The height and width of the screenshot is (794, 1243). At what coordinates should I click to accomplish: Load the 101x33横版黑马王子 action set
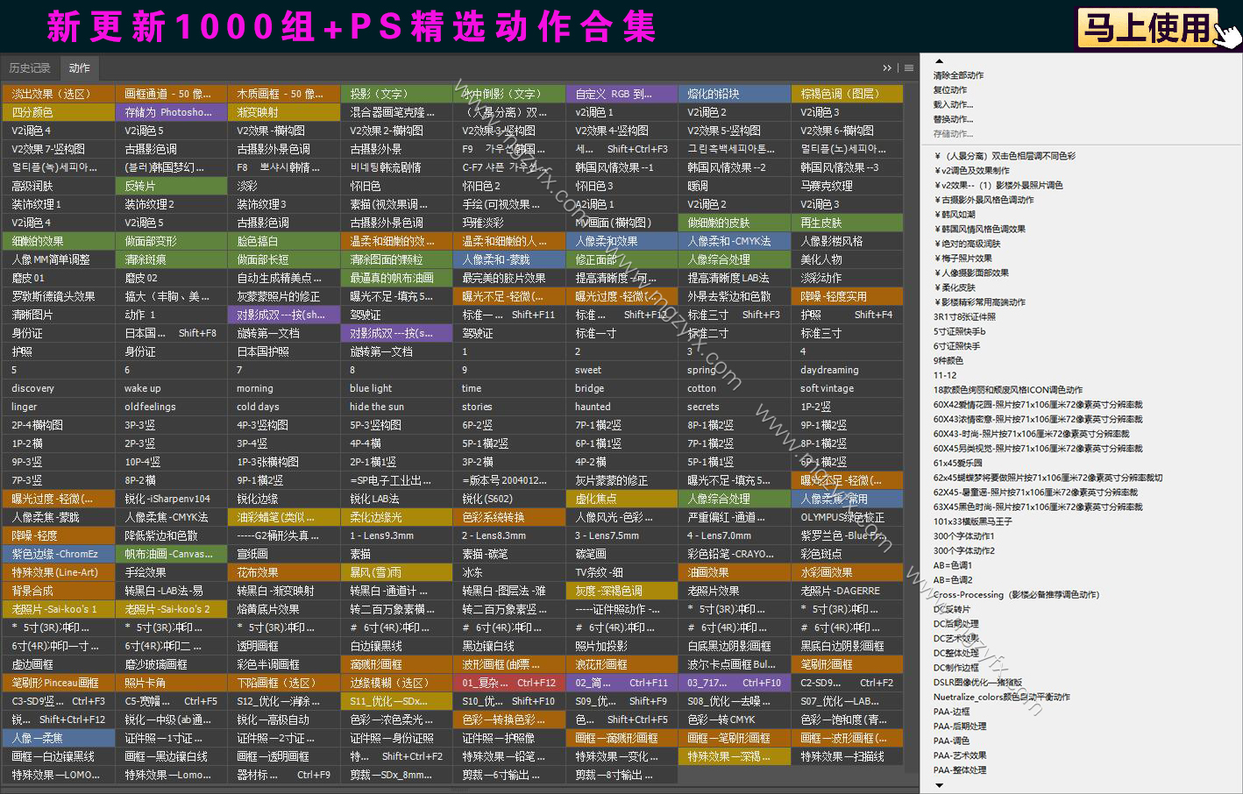pyautogui.click(x=973, y=521)
